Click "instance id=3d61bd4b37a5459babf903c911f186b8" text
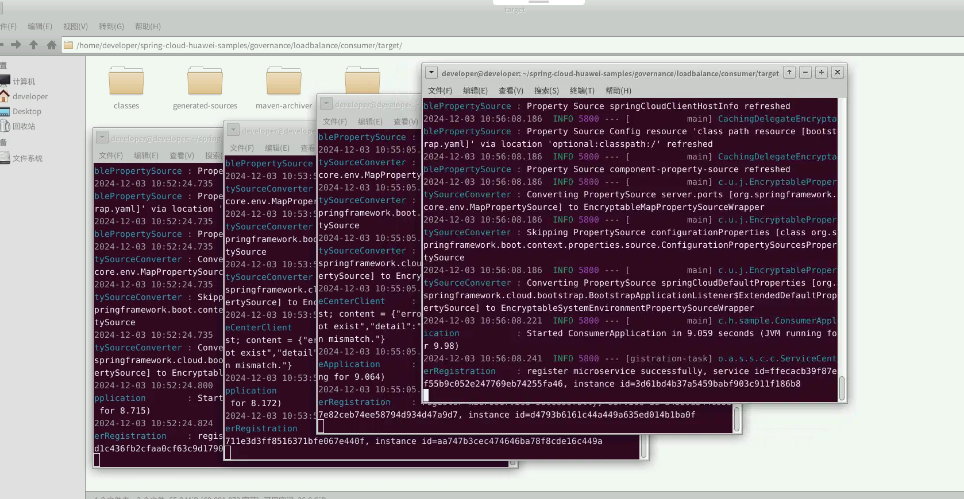 [x=688, y=384]
